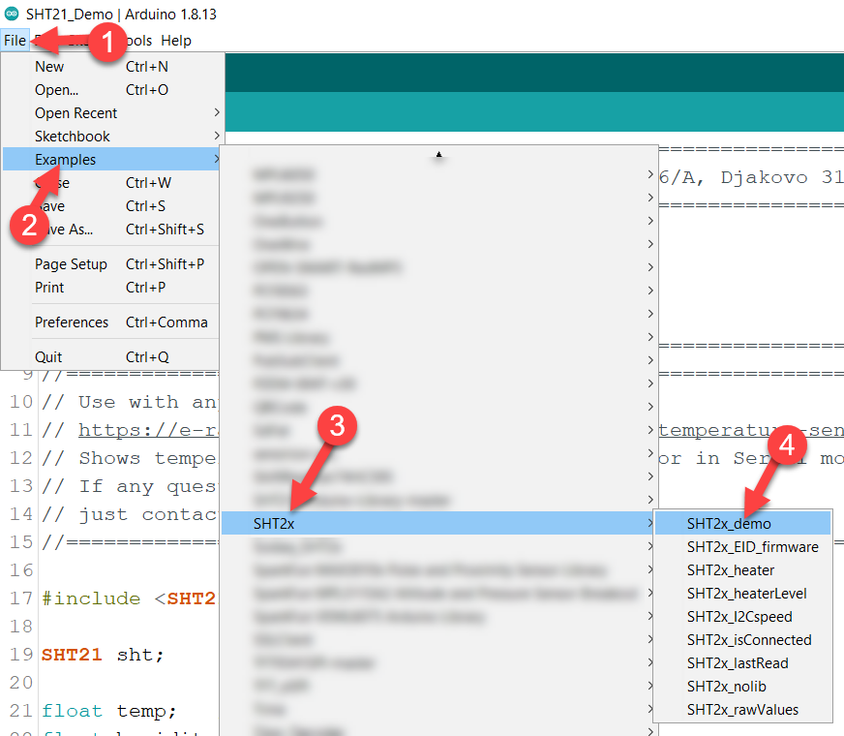Open the SHT2x_EID_firmware example
The width and height of the screenshot is (844, 736).
pyautogui.click(x=742, y=546)
